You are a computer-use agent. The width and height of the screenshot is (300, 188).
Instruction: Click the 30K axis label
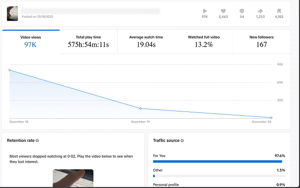pyautogui.click(x=280, y=100)
